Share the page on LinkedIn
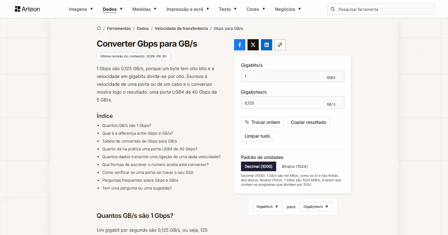 click(x=267, y=45)
